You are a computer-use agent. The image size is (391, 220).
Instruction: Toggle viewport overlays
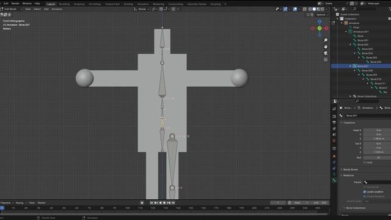pyautogui.click(x=295, y=9)
